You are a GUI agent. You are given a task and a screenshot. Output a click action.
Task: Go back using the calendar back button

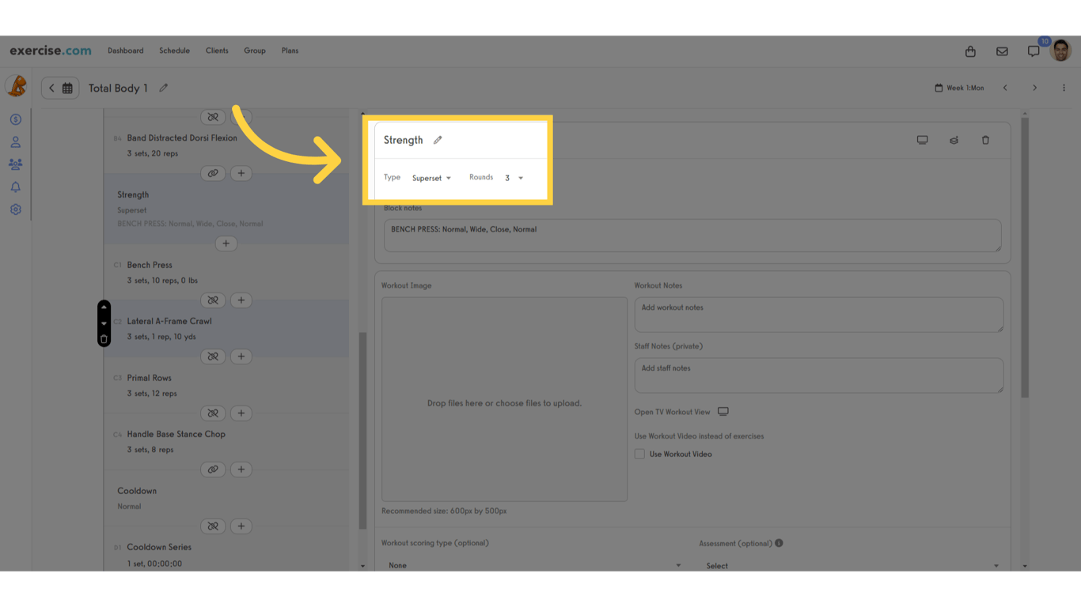click(60, 88)
